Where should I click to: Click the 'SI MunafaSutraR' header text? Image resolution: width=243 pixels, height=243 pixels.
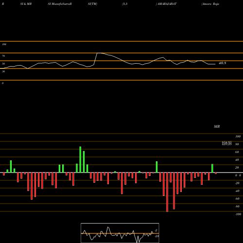point(60,4)
